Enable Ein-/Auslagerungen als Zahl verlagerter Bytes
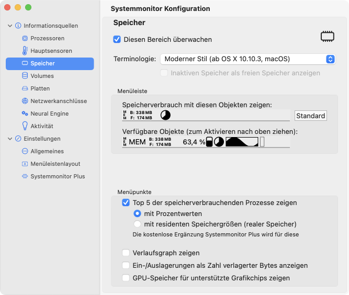Image resolution: width=349 pixels, height=295 pixels. pos(126,265)
